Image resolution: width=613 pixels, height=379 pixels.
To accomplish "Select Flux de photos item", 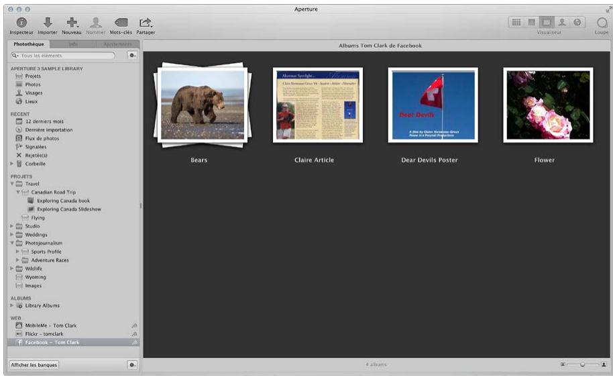I will pos(42,138).
